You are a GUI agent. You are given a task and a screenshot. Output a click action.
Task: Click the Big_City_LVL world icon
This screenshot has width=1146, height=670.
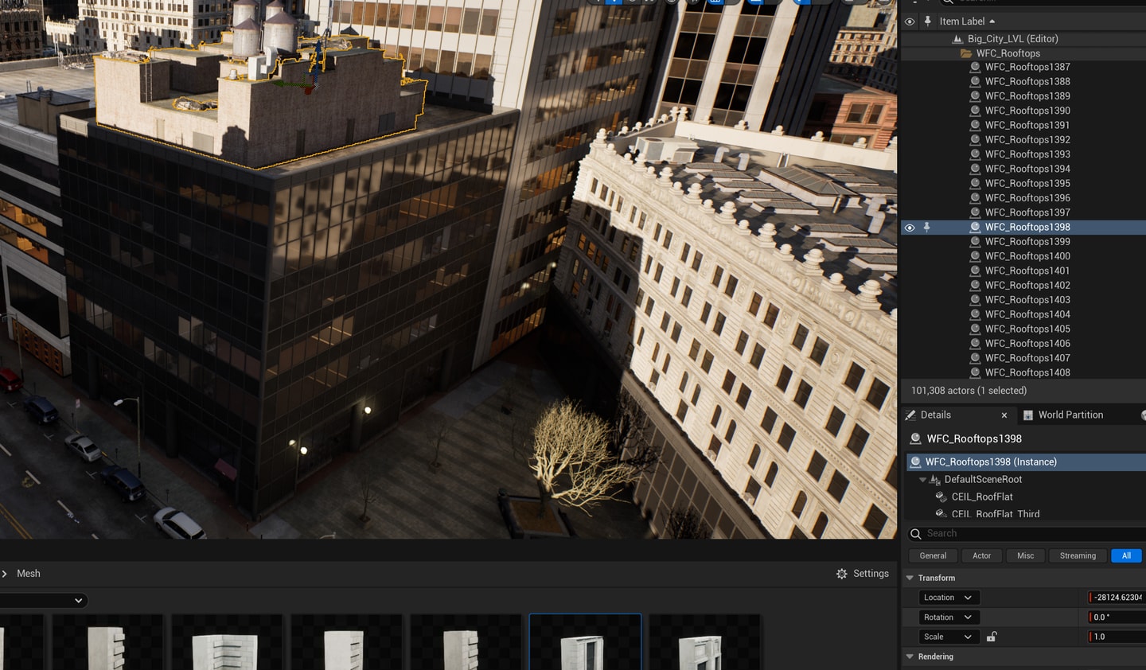[957, 39]
